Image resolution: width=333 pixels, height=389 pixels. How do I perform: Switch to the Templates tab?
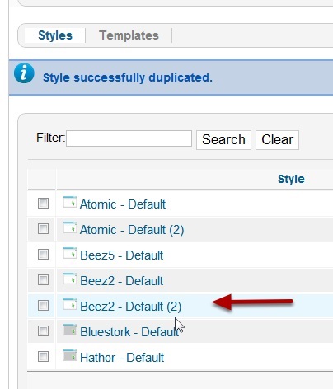[129, 35]
